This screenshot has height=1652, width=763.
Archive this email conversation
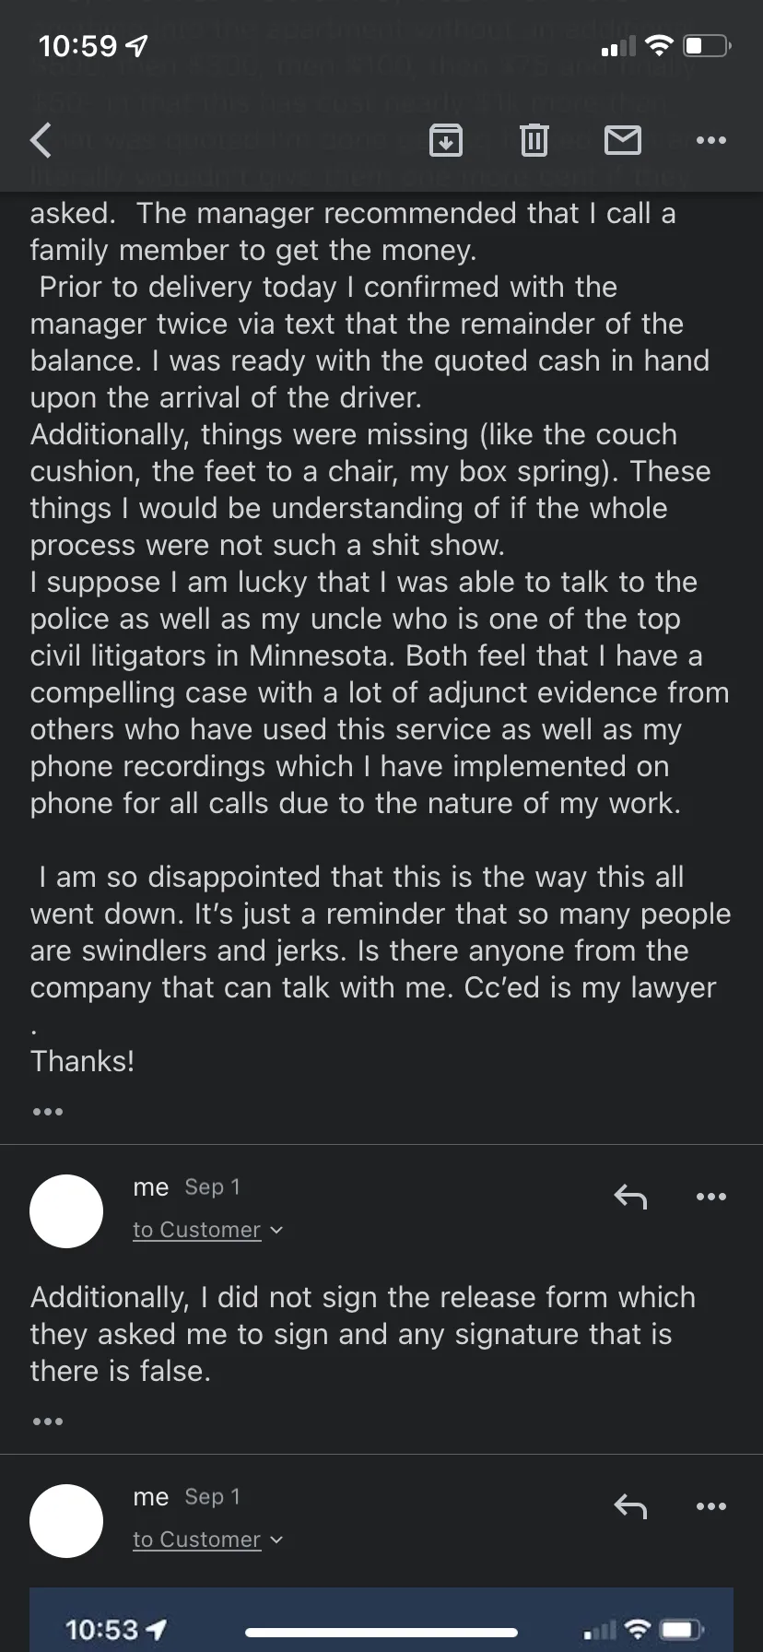(446, 140)
